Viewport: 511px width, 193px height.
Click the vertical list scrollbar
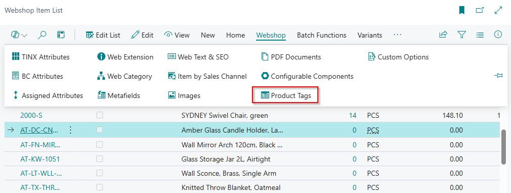point(504,147)
